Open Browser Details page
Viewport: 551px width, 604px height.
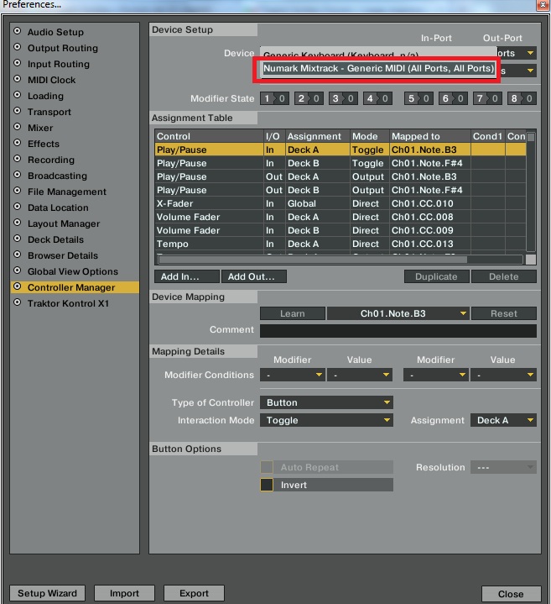click(x=63, y=255)
